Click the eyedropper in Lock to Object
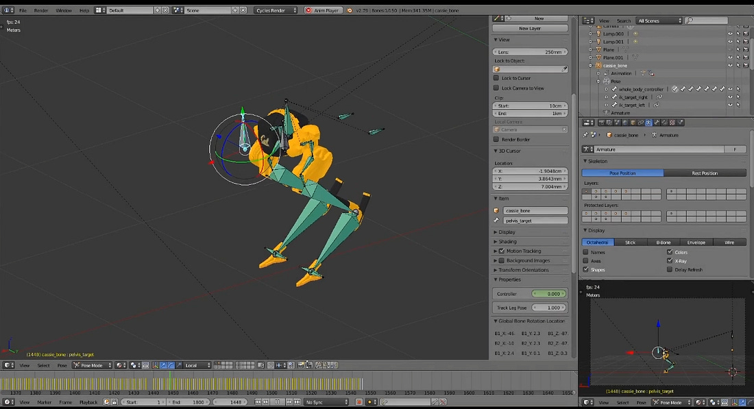The image size is (754, 409). click(x=564, y=69)
